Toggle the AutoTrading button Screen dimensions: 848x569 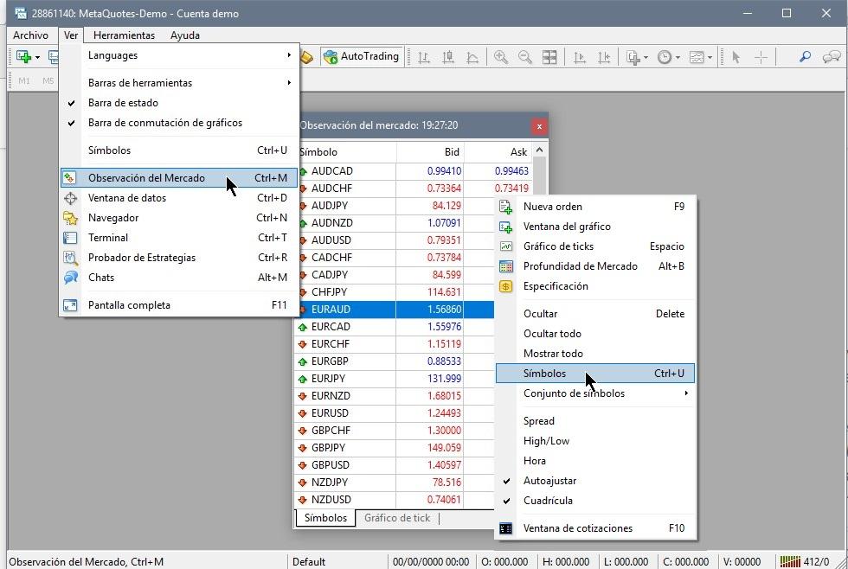(362, 56)
